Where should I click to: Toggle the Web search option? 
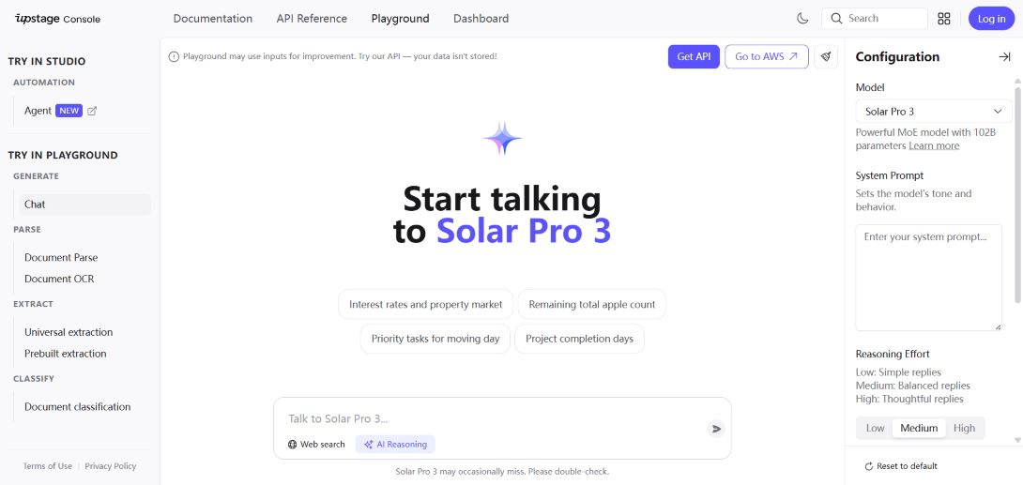click(316, 445)
